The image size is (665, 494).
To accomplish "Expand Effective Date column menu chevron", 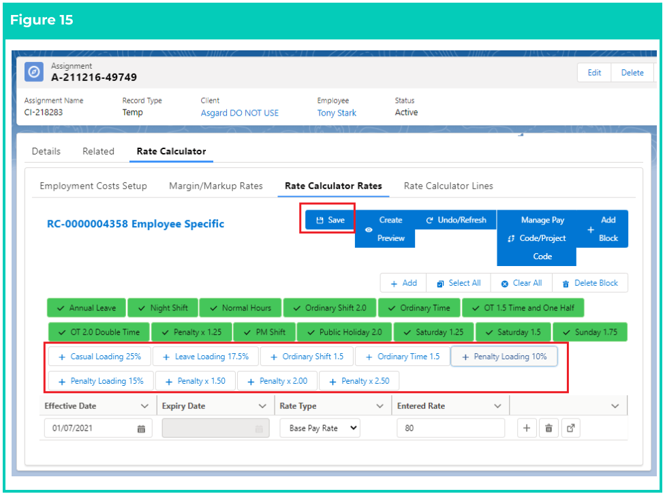I will click(144, 406).
